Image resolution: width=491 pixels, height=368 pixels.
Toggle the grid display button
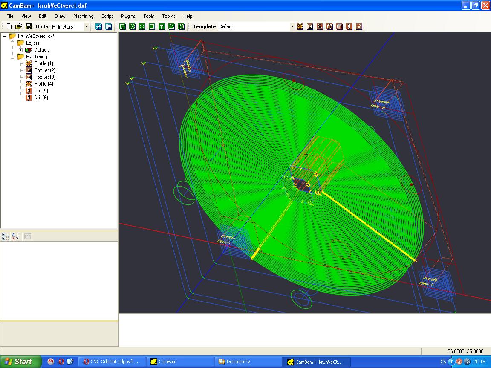[108, 26]
